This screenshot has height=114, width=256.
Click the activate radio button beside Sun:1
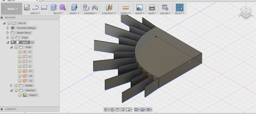(32, 42)
